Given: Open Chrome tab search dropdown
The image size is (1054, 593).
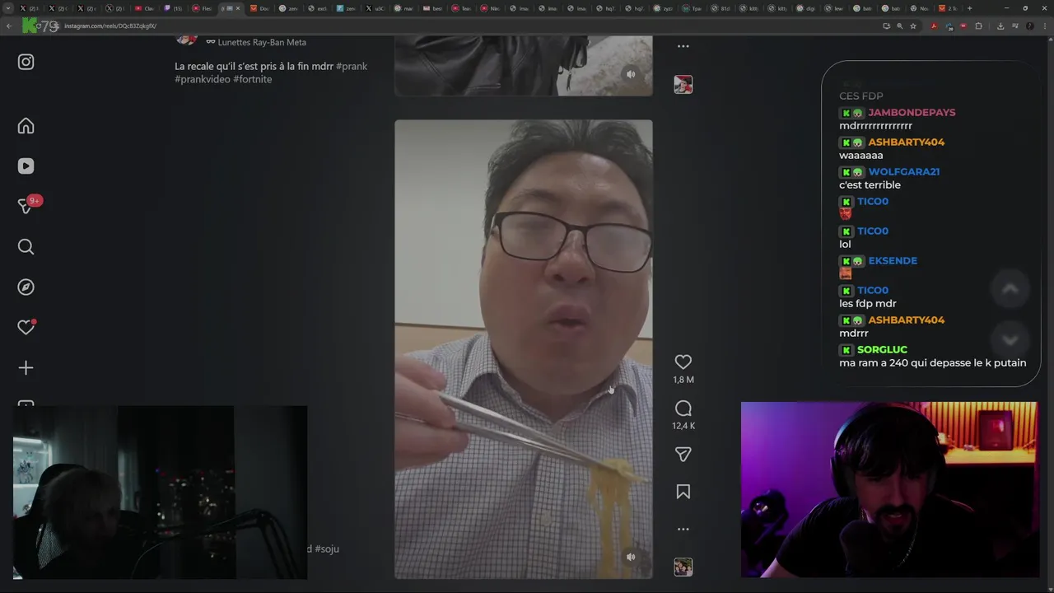Looking at the screenshot, I should tap(8, 8).
